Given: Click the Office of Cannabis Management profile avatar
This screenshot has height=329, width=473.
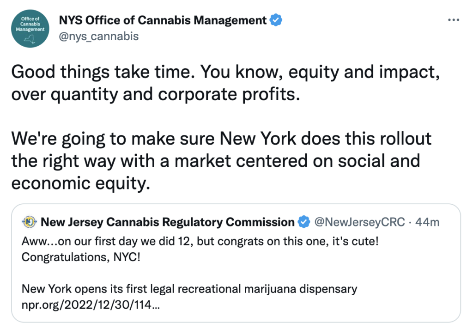Looking at the screenshot, I should [30, 28].
